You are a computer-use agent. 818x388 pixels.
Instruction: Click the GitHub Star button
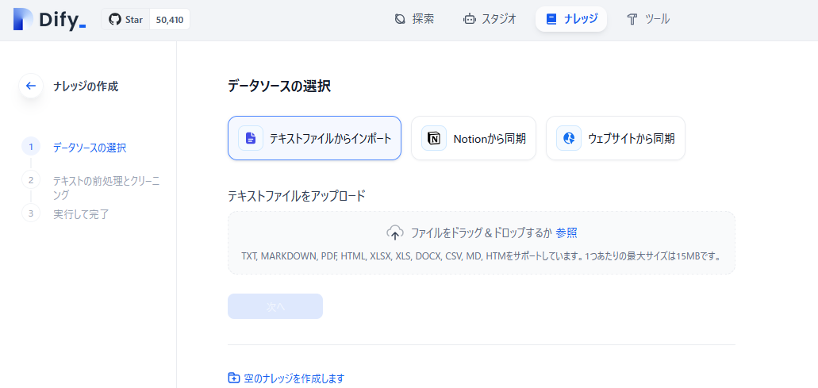point(125,19)
